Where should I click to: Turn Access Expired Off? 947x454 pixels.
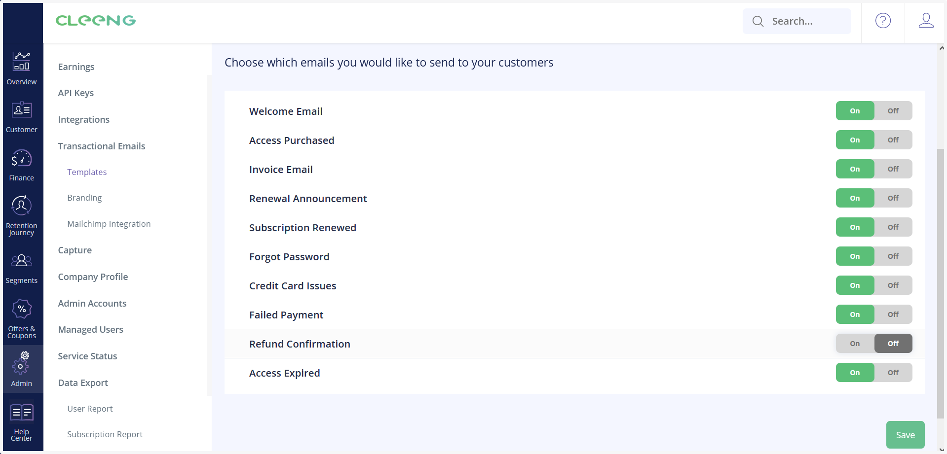[x=893, y=373]
